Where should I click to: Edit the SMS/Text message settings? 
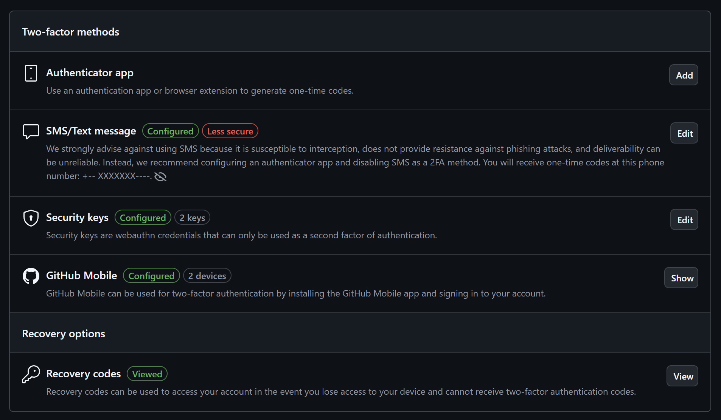pyautogui.click(x=684, y=133)
